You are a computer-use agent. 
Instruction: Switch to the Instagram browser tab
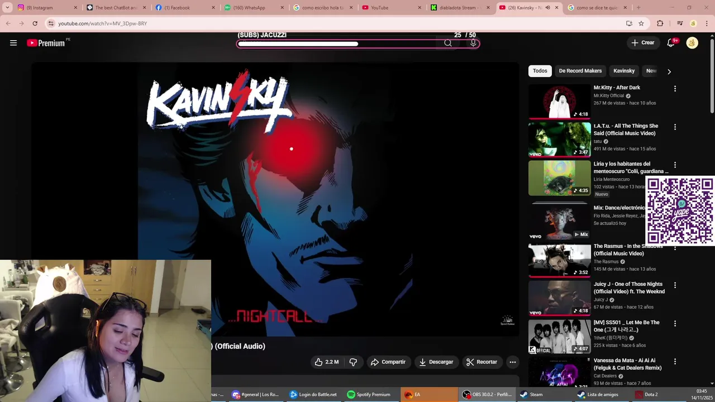[47, 8]
